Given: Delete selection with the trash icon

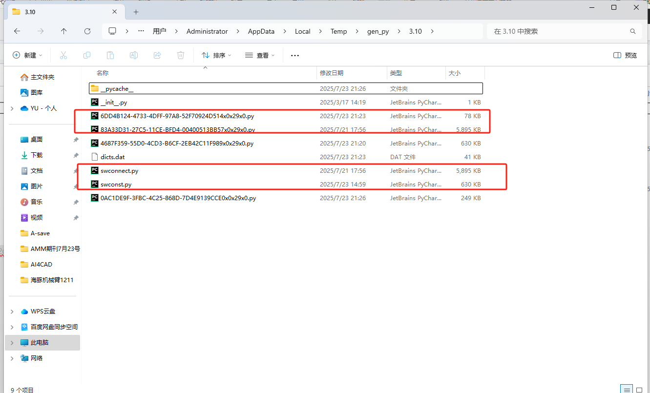Looking at the screenshot, I should pos(180,55).
